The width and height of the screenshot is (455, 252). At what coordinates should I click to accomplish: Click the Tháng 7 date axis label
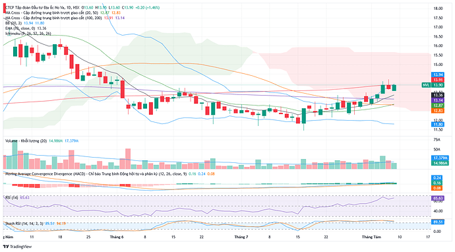tap(241, 237)
